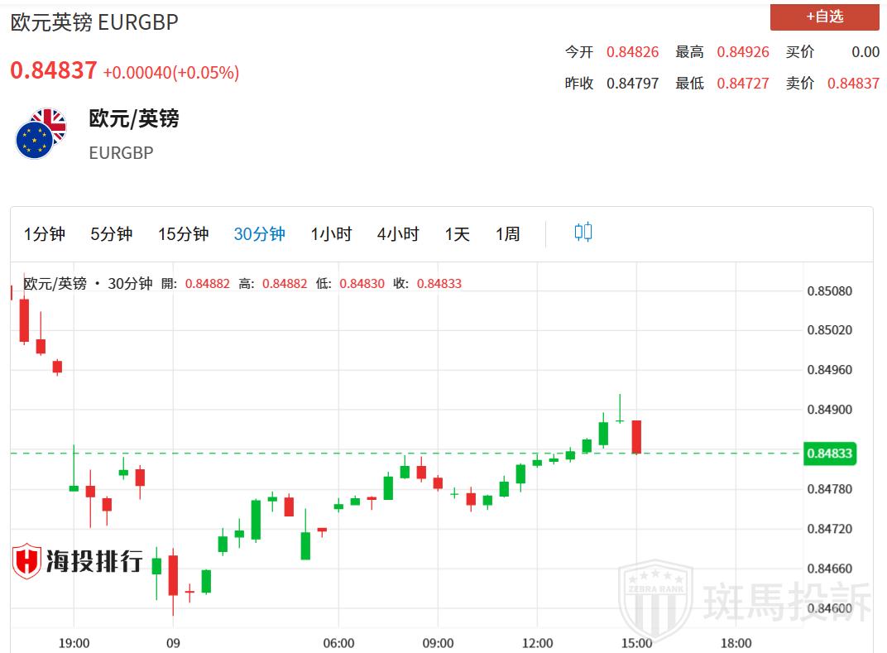Show the 1天 daily chart
This screenshot has height=653, width=887.
457,234
